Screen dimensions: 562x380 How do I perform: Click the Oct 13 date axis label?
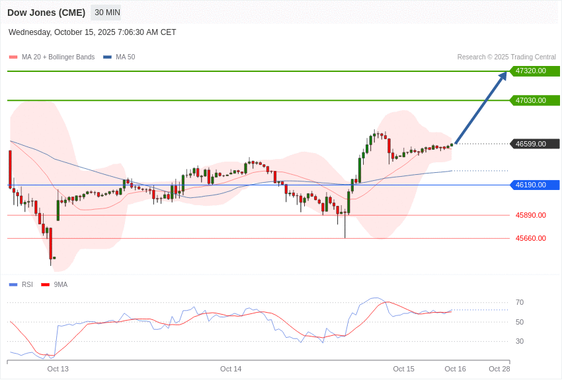[x=58, y=369]
